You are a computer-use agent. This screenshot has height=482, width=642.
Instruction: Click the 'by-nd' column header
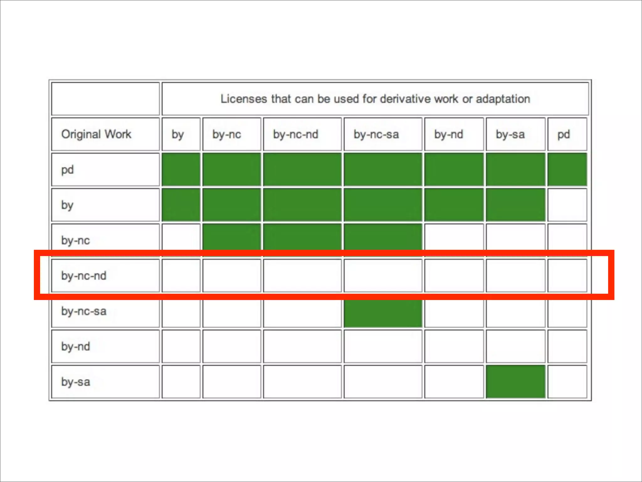[x=448, y=134]
